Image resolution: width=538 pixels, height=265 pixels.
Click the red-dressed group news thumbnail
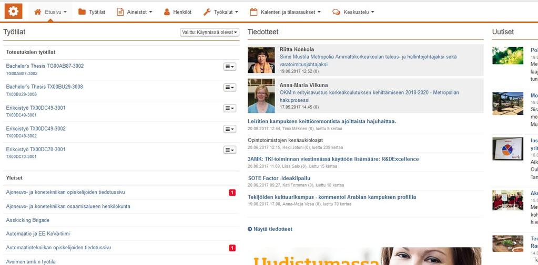[508, 200]
